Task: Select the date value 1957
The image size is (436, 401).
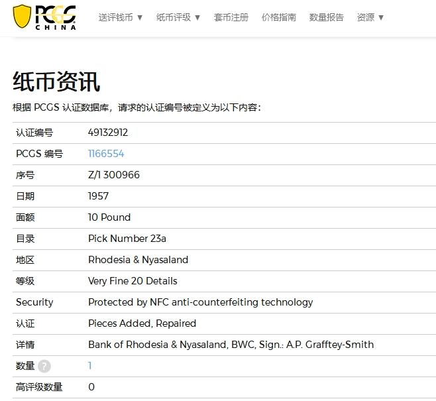Action: [98, 196]
